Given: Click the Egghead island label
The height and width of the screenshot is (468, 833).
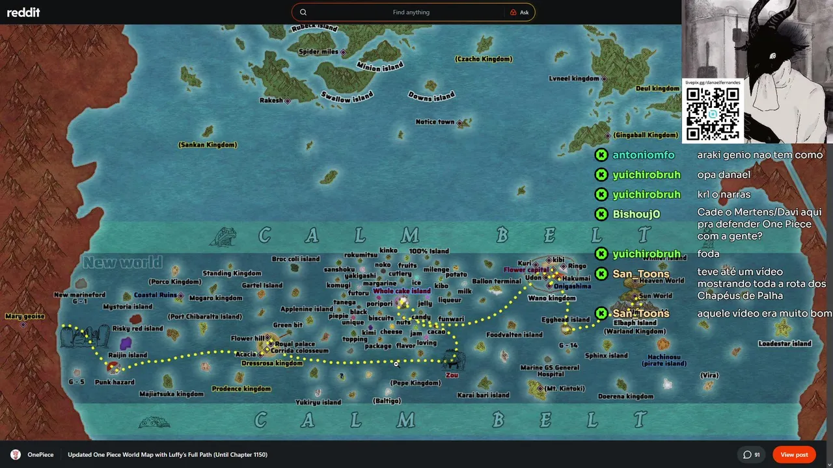Looking at the screenshot, I should (x=566, y=320).
